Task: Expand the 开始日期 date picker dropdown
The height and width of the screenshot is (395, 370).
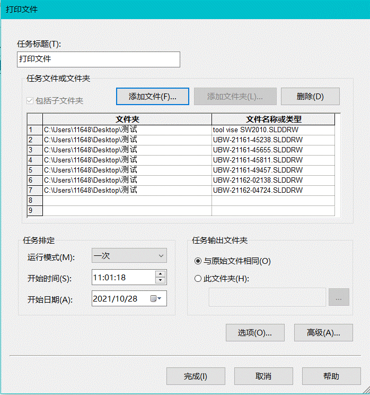Action: [x=160, y=299]
